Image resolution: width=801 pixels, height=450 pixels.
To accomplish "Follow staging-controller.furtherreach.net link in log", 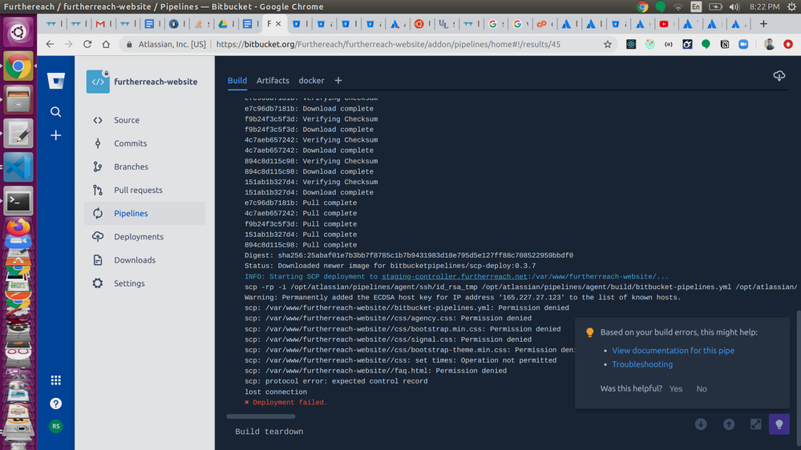I will tap(454, 276).
